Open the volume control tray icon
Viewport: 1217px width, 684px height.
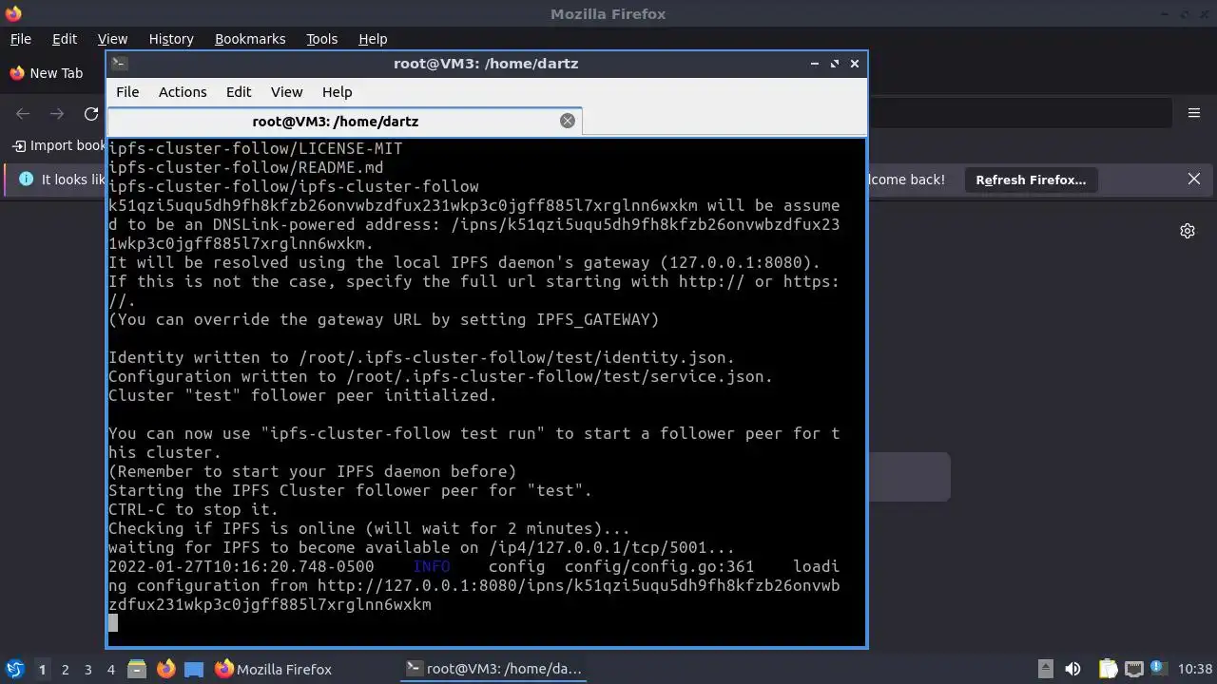click(x=1072, y=669)
